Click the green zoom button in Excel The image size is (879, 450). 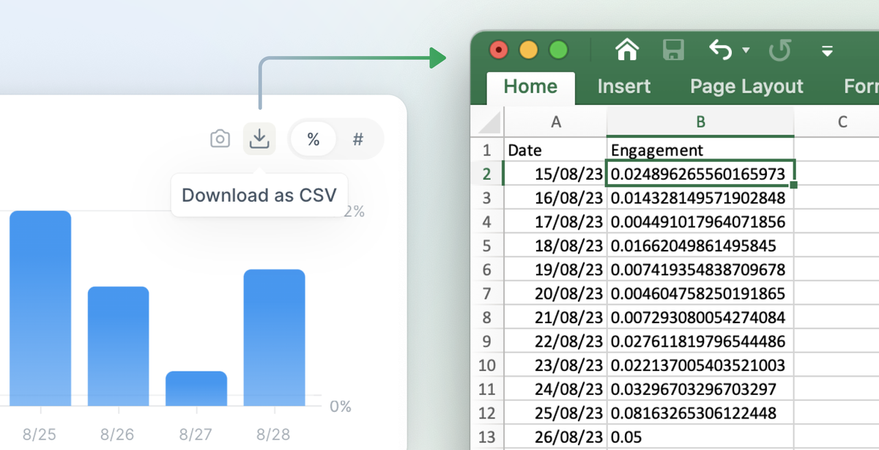click(559, 50)
